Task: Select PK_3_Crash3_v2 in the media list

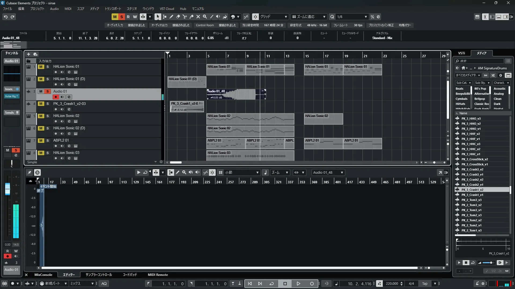Action: click(472, 169)
